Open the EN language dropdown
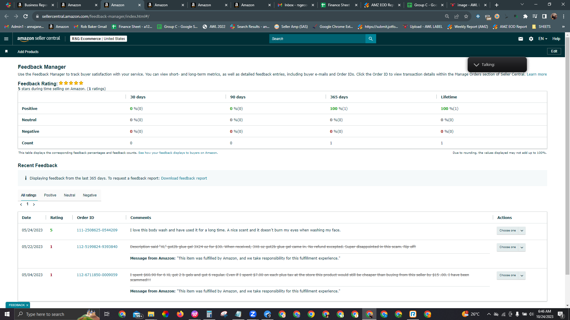570x320 pixels. click(543, 39)
